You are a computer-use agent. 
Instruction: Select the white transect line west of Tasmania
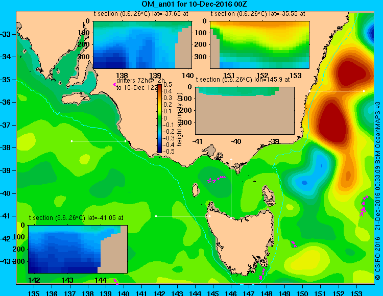coord(183,216)
